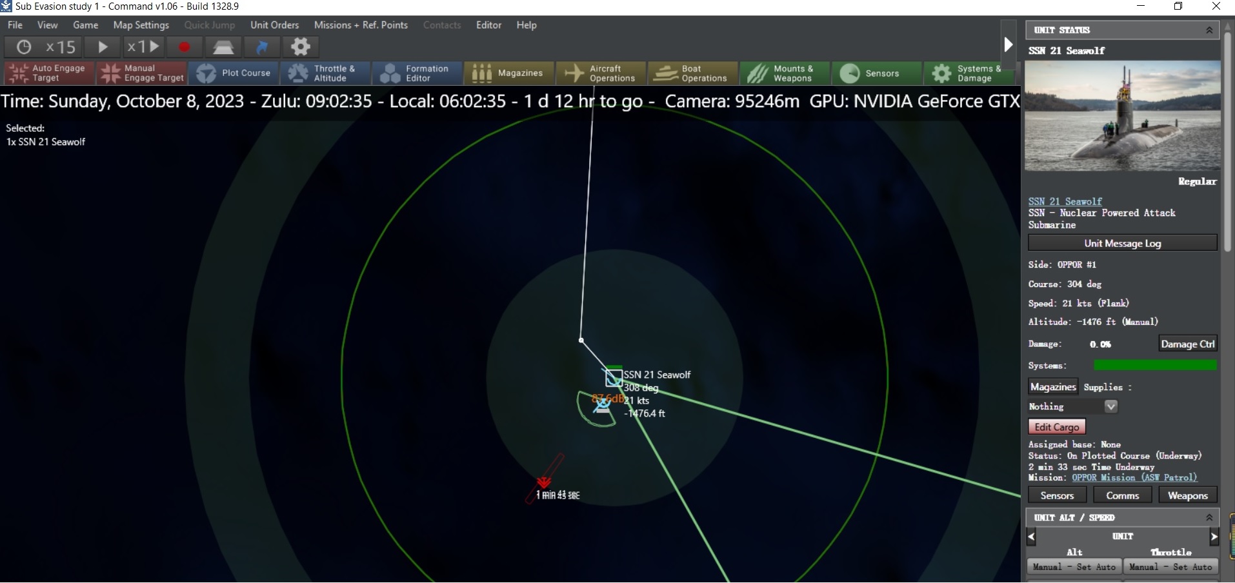Image resolution: width=1235 pixels, height=583 pixels.
Task: Open the Map Settings menu
Action: tap(141, 25)
